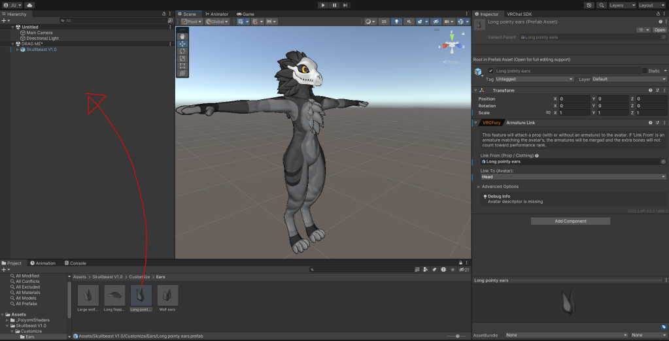Open the global search magnifier icon

tap(601, 5)
